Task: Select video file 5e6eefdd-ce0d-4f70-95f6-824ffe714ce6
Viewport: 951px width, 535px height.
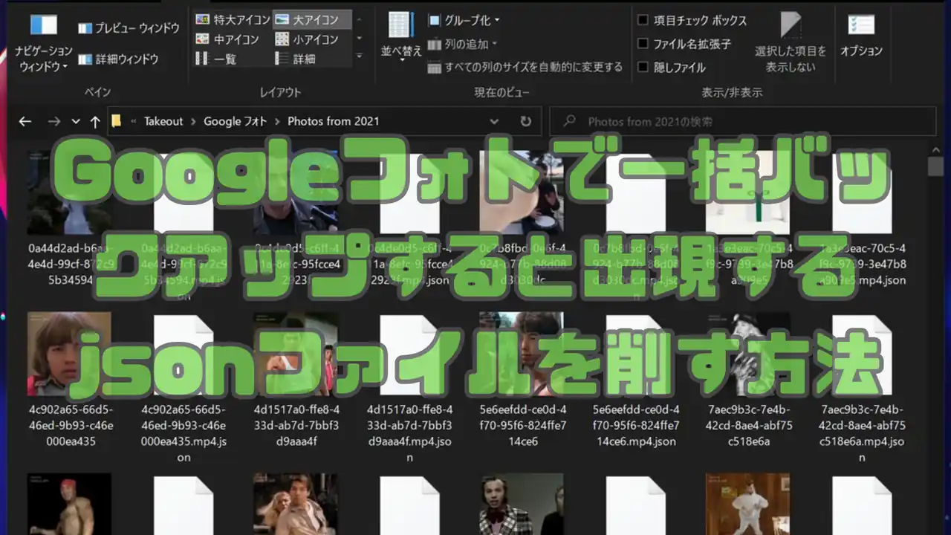Action: 521,379
